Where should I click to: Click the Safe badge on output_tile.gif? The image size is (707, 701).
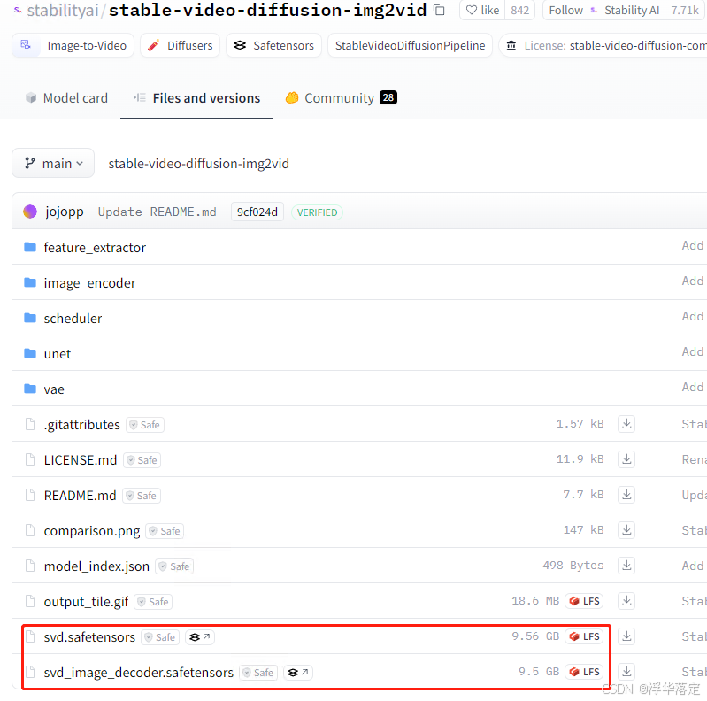tap(153, 602)
